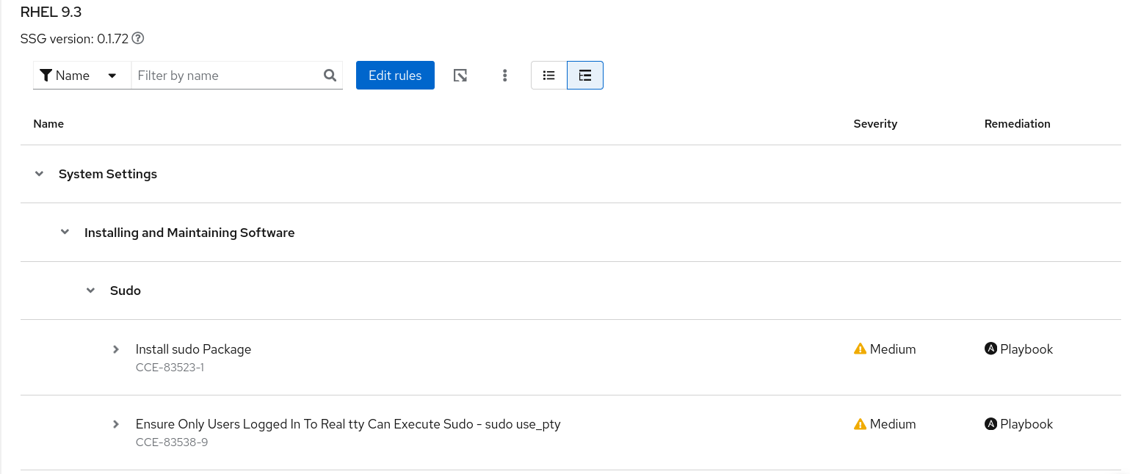
Task: Click the Ansible Playbook icon for Install sudo Package
Action: pos(990,349)
